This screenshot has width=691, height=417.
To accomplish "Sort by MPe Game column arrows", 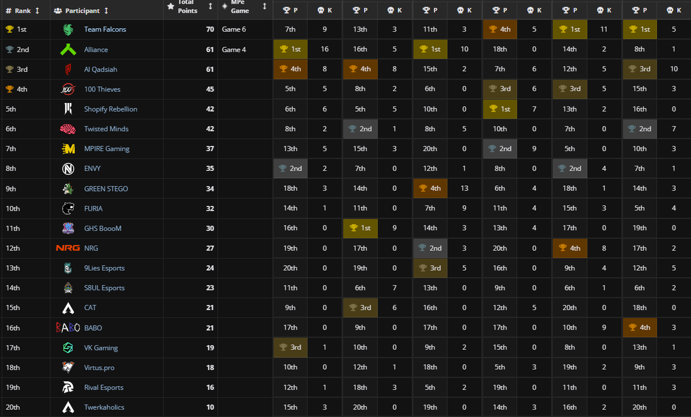I will tap(264, 6).
